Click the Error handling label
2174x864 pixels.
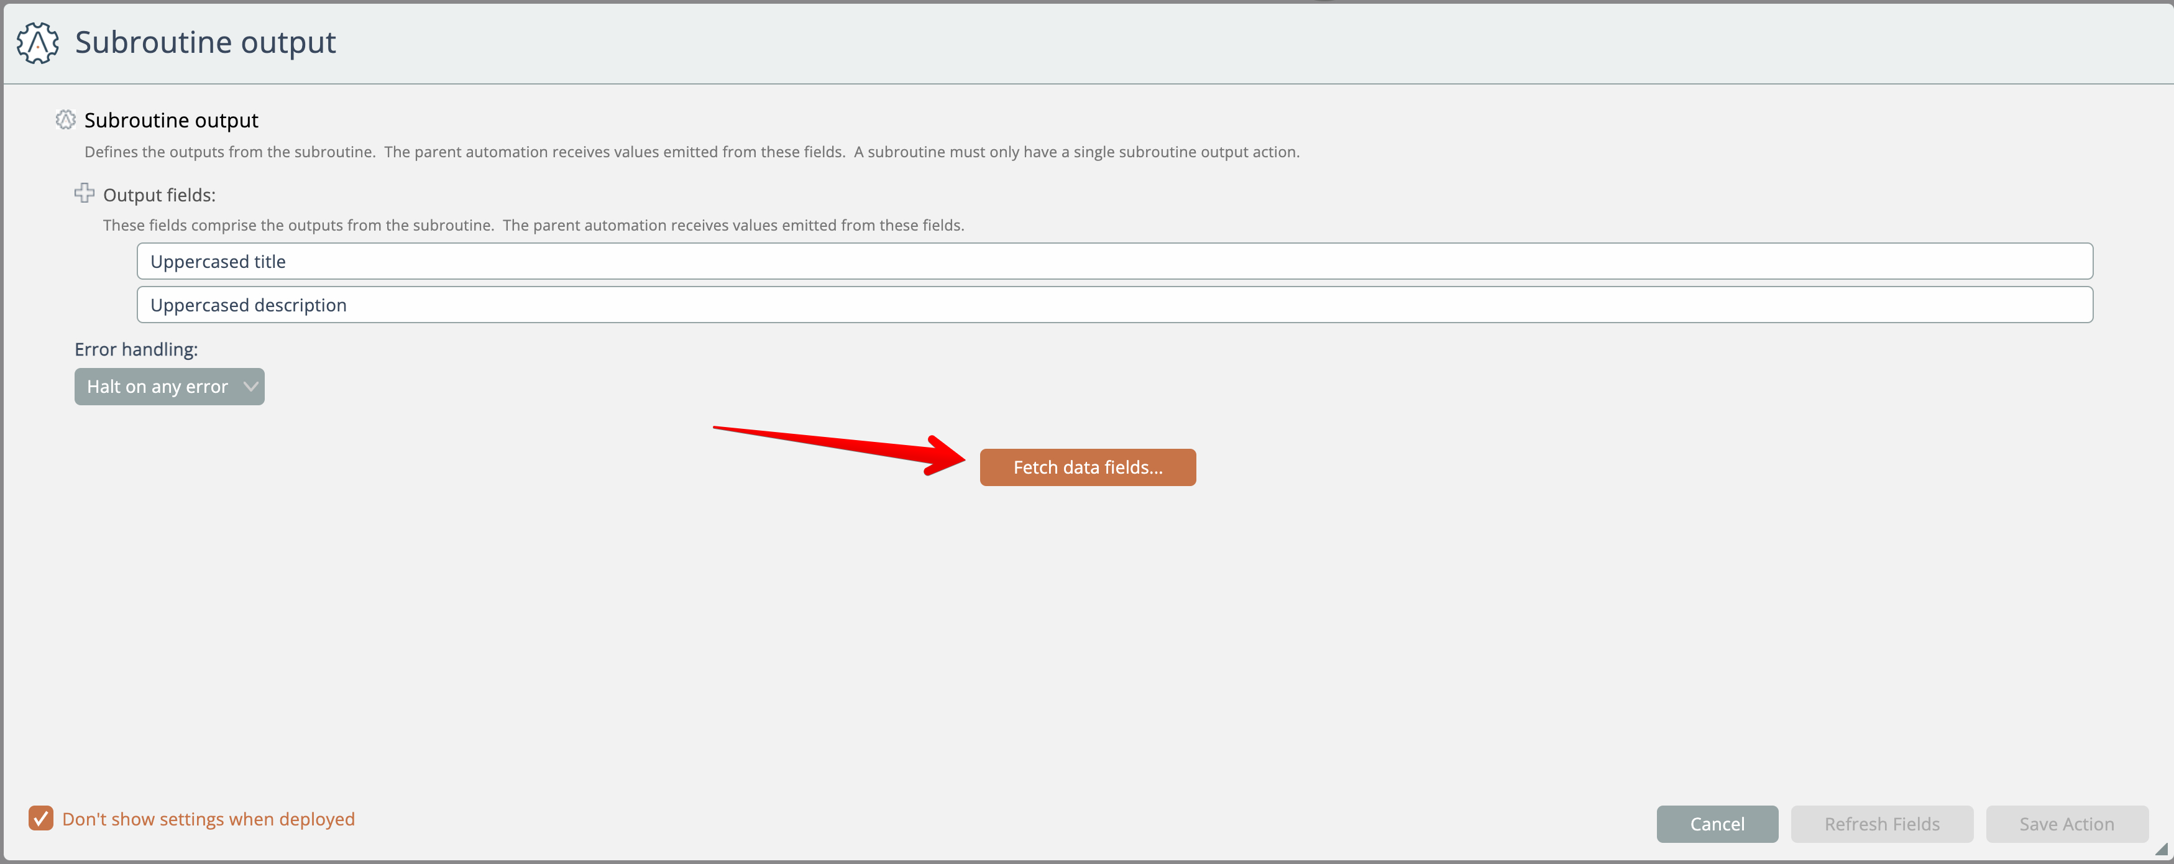pyautogui.click(x=136, y=349)
